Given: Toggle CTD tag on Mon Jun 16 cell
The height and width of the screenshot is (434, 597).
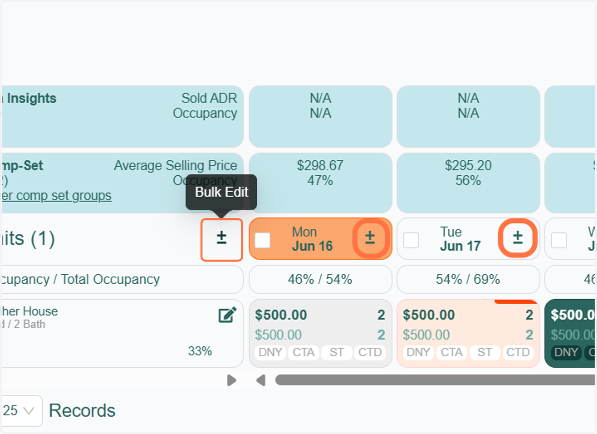Looking at the screenshot, I should coord(370,352).
